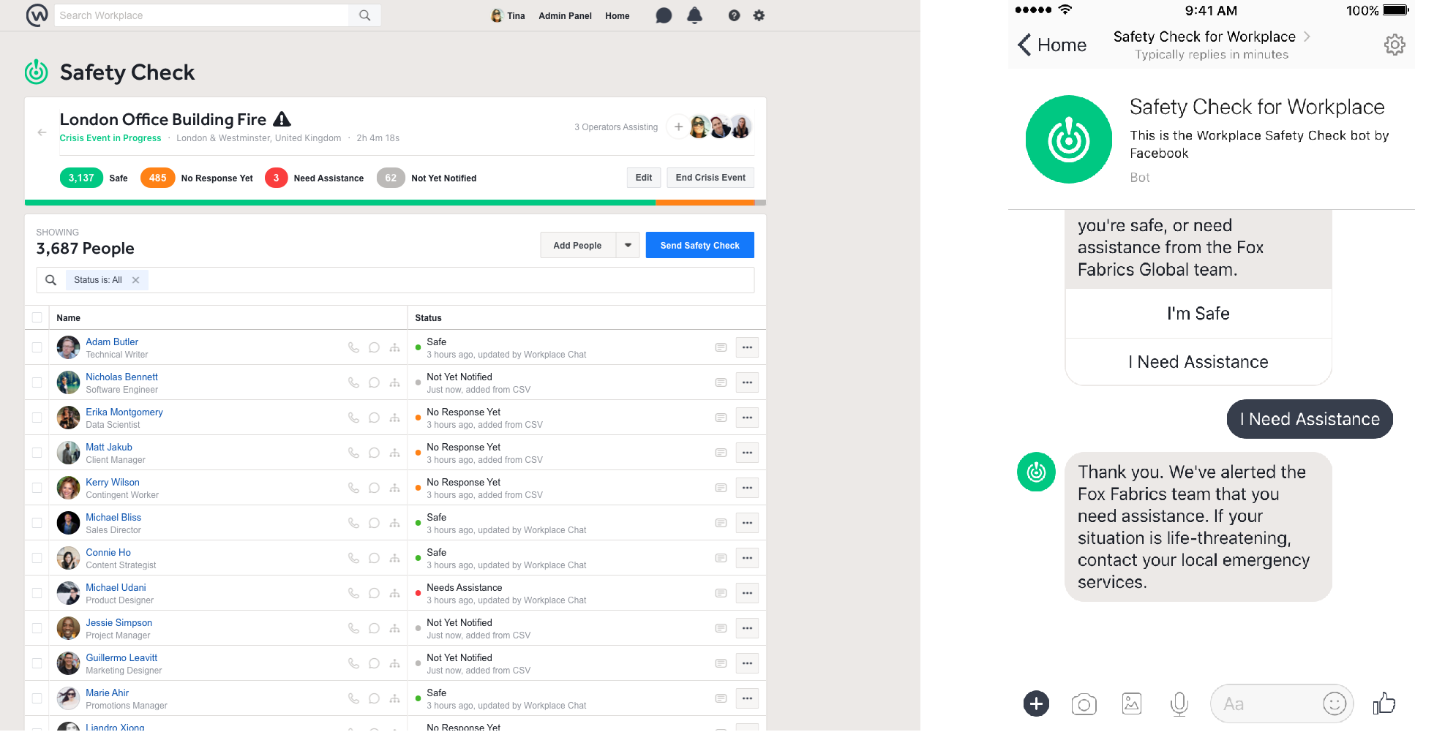Open more options for Erika Montgomery
This screenshot has width=1445, height=732.
pos(747,418)
